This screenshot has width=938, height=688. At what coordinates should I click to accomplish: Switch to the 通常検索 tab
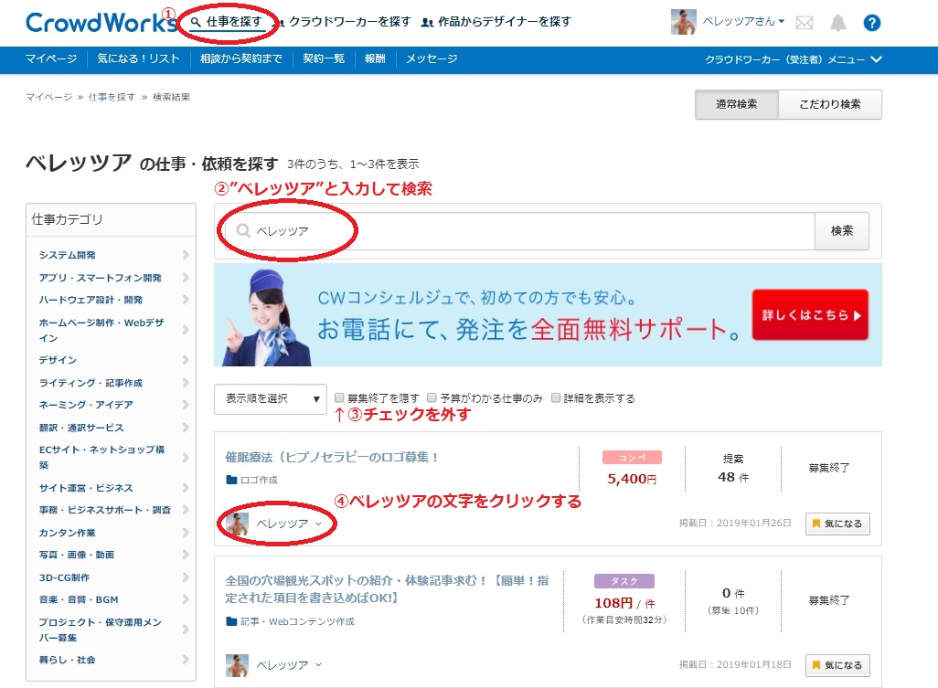[x=736, y=104]
